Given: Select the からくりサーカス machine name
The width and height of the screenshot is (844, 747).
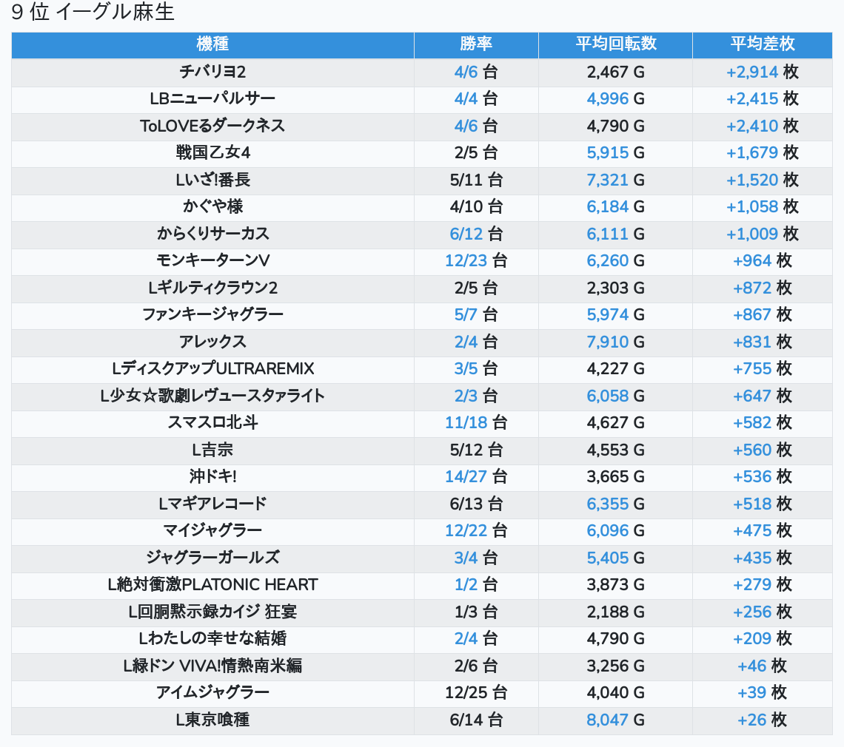Looking at the screenshot, I should [212, 234].
